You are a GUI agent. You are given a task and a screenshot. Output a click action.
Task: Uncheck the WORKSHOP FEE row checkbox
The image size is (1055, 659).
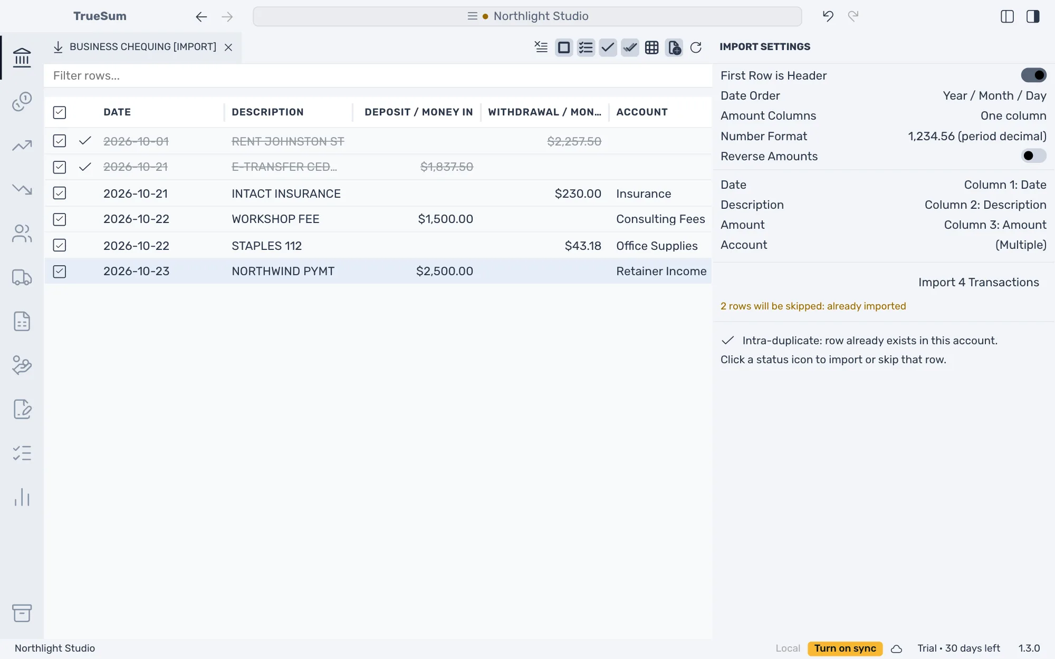tap(60, 219)
